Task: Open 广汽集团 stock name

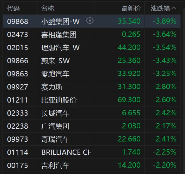Action: click(55, 126)
